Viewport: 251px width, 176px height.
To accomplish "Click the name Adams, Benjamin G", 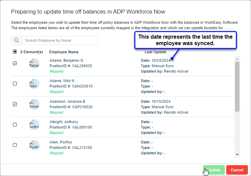I will [66, 60].
